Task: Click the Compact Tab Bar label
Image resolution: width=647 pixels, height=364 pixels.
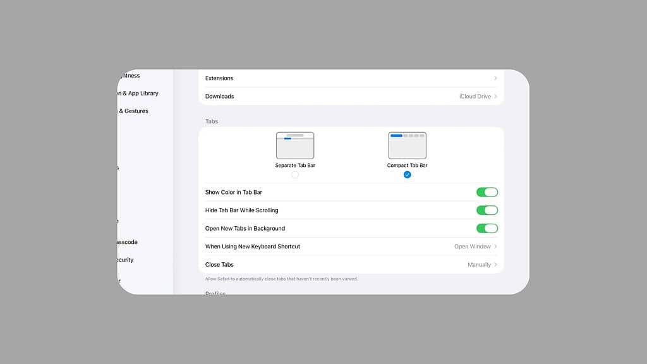Action: tap(408, 165)
